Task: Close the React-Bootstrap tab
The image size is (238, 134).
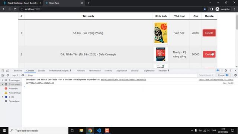Action: click(41, 3)
